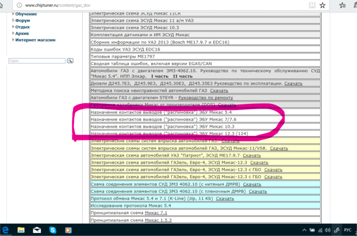Click the Яндекс search input field
The image size is (357, 236).
[x=37, y=61]
